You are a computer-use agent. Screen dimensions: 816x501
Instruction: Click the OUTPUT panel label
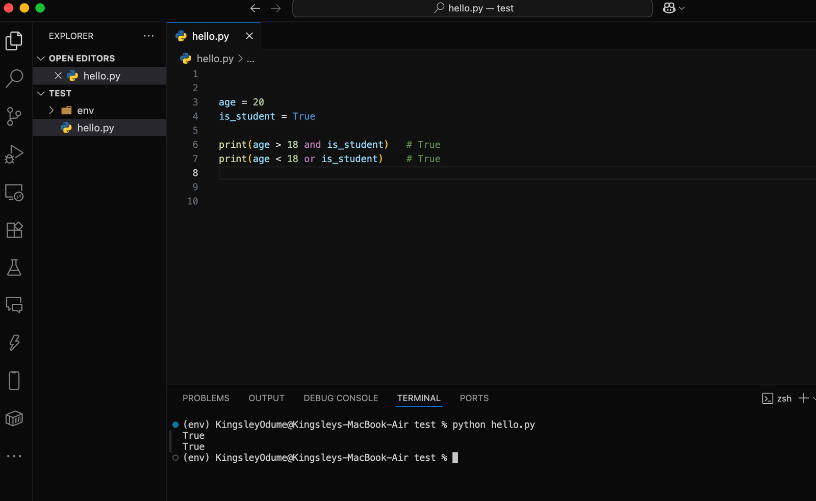(266, 398)
